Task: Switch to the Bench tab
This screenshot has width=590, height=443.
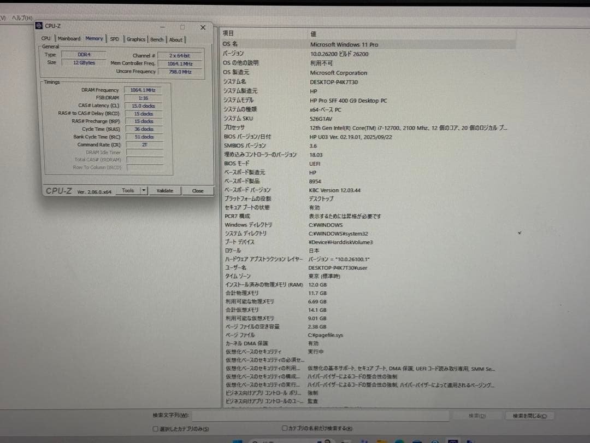Action: pos(157,39)
